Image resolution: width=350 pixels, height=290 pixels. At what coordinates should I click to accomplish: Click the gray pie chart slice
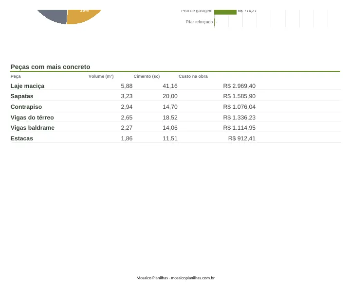click(x=54, y=16)
